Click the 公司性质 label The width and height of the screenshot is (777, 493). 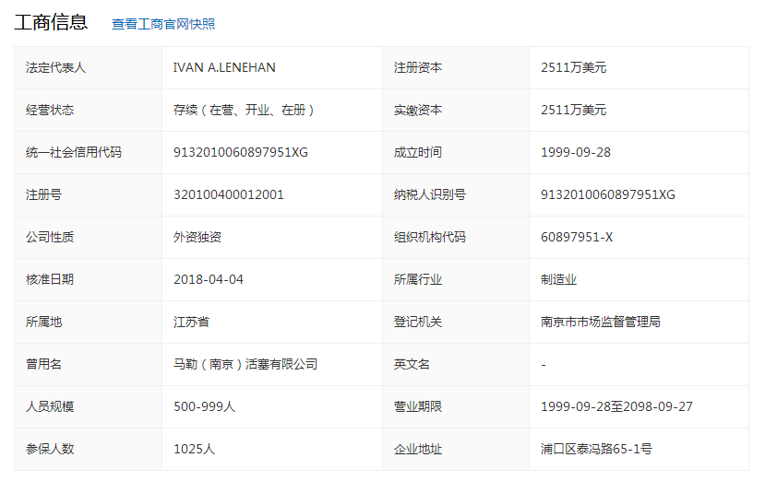click(50, 237)
